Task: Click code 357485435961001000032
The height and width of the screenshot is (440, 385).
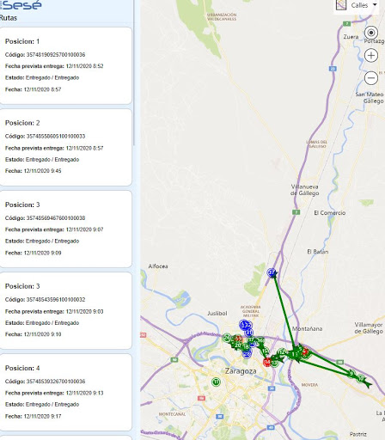Action: [56, 300]
